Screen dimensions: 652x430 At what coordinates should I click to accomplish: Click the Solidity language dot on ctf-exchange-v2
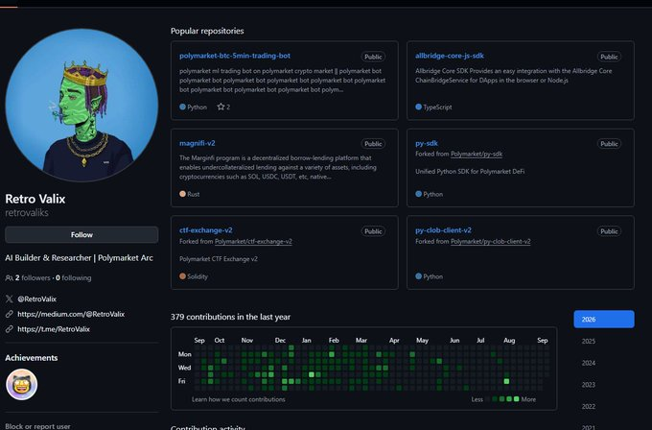(x=182, y=276)
